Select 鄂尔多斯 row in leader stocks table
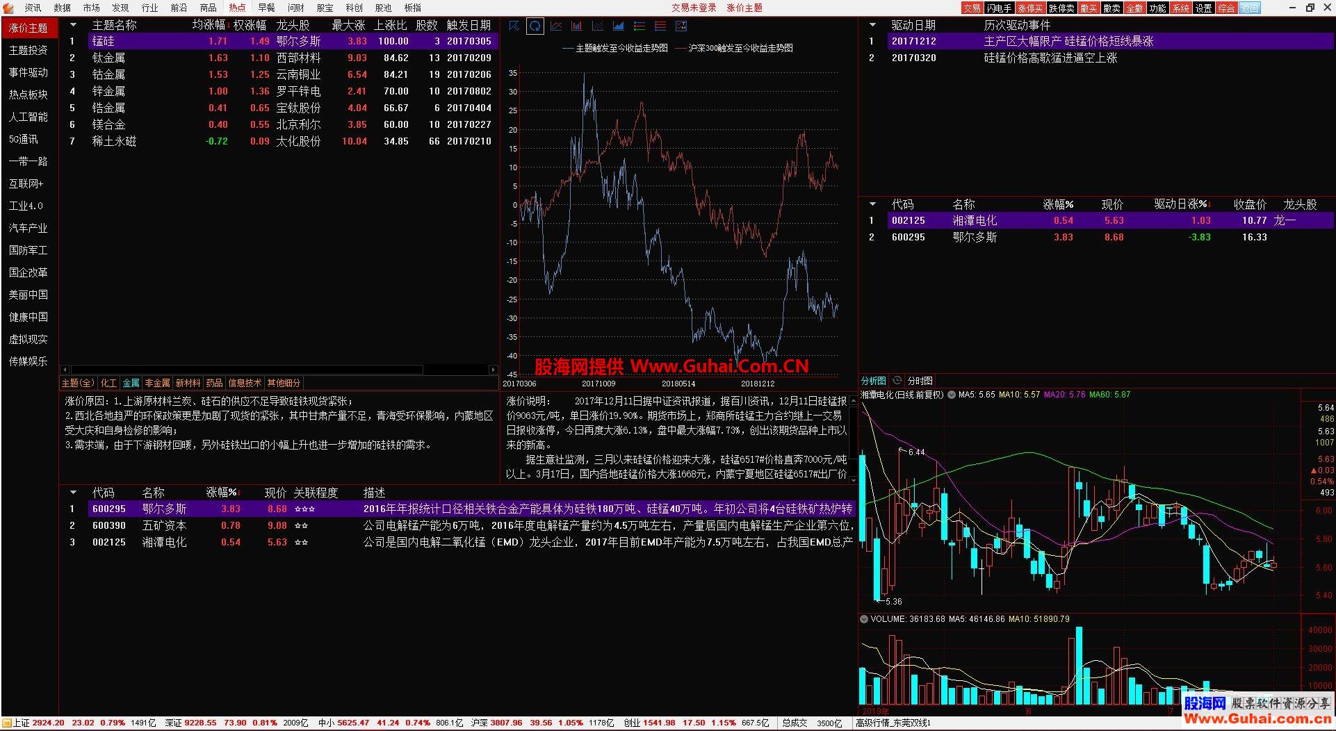Image resolution: width=1336 pixels, height=731 pixels. (1097, 237)
